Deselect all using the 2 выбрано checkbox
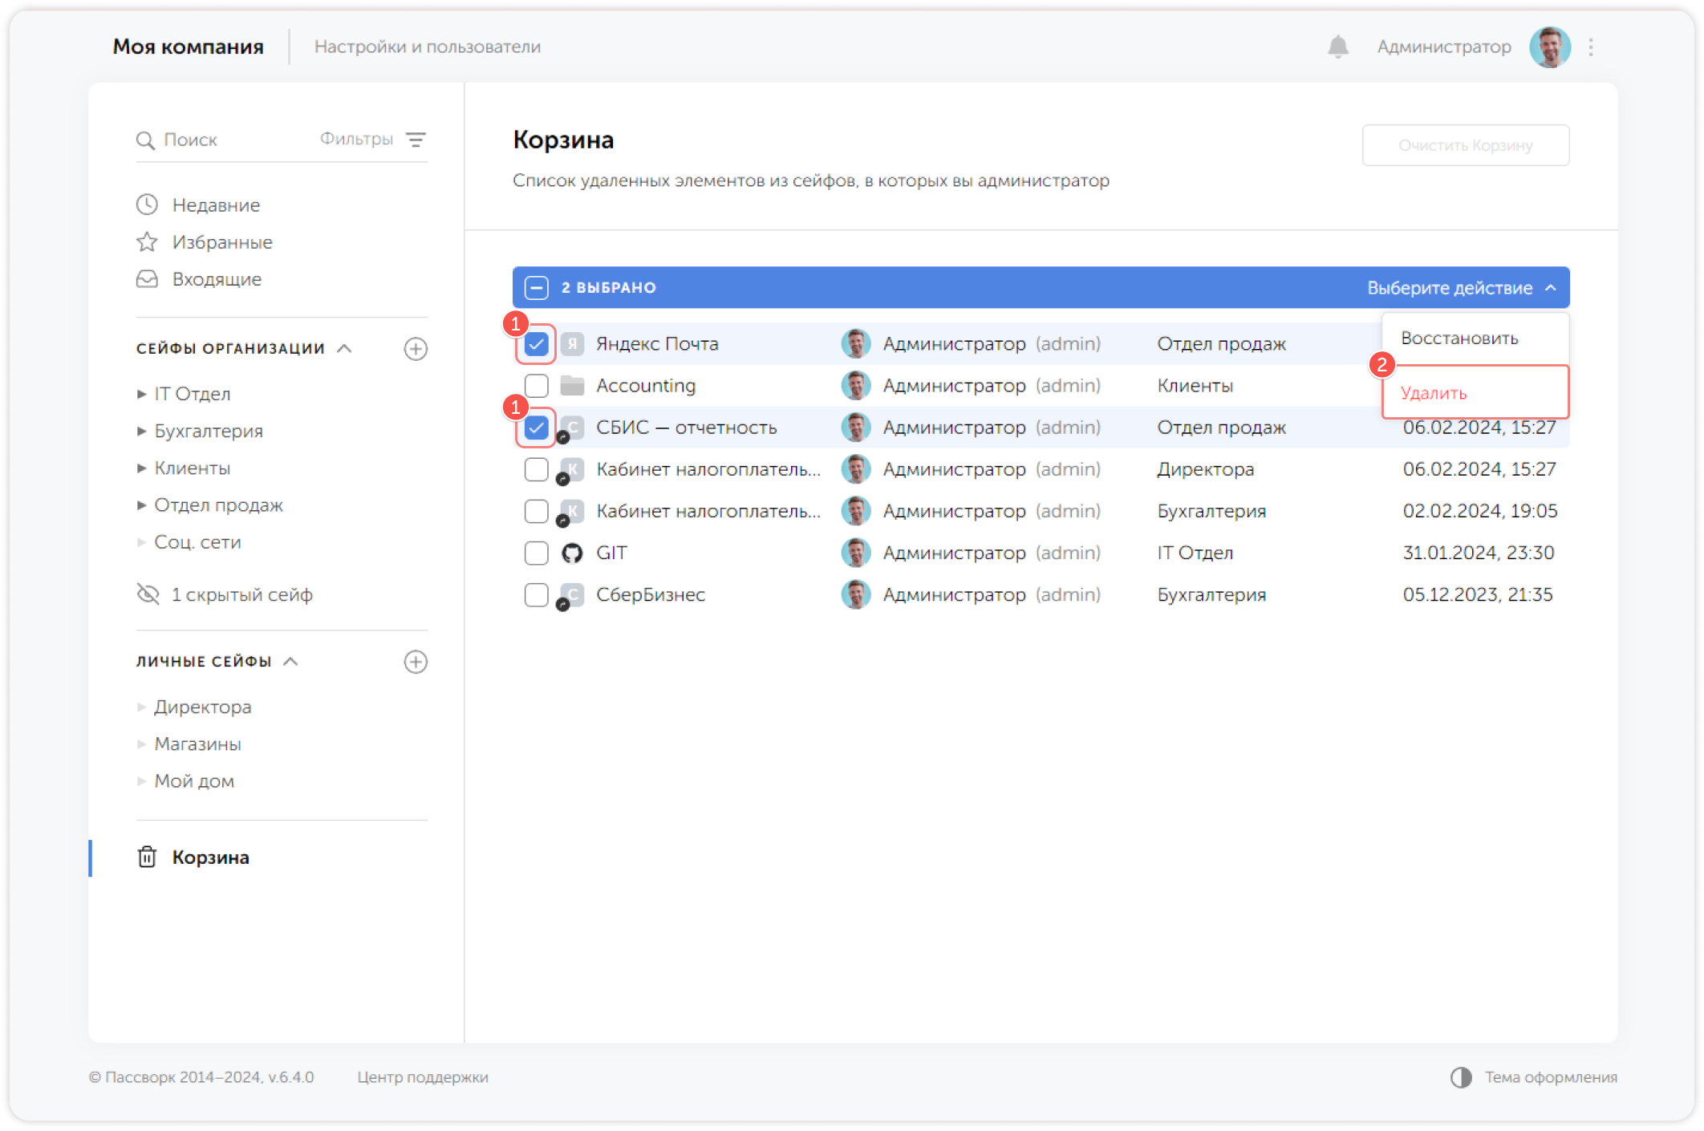This screenshot has width=1704, height=1131. click(x=536, y=288)
